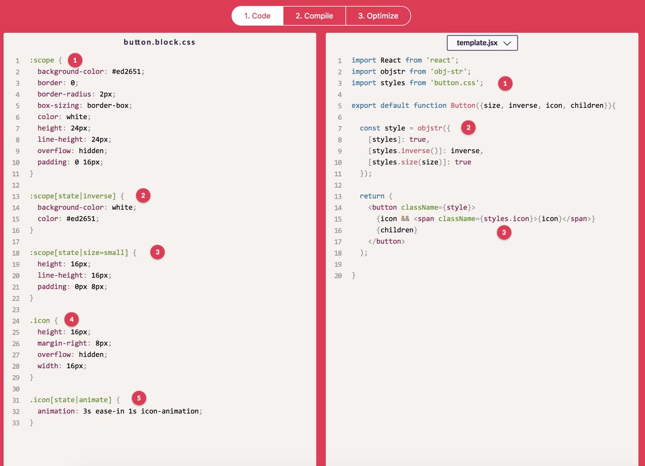This screenshot has width=645, height=466.
Task: Click the "[styles.size(size)]: true" line
Action: 419,162
